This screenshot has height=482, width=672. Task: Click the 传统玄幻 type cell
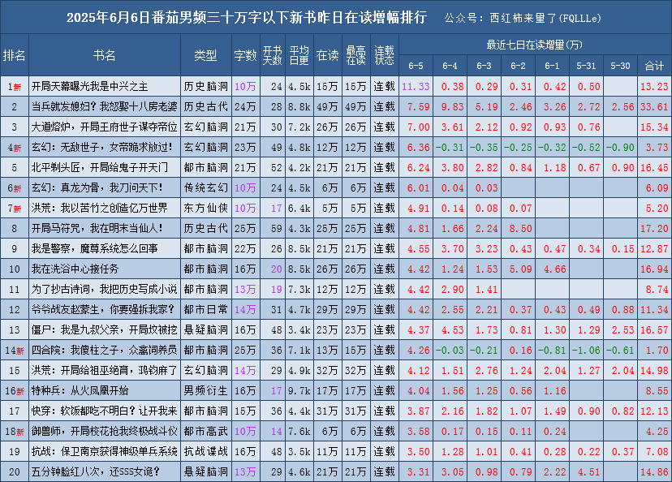[x=206, y=187]
